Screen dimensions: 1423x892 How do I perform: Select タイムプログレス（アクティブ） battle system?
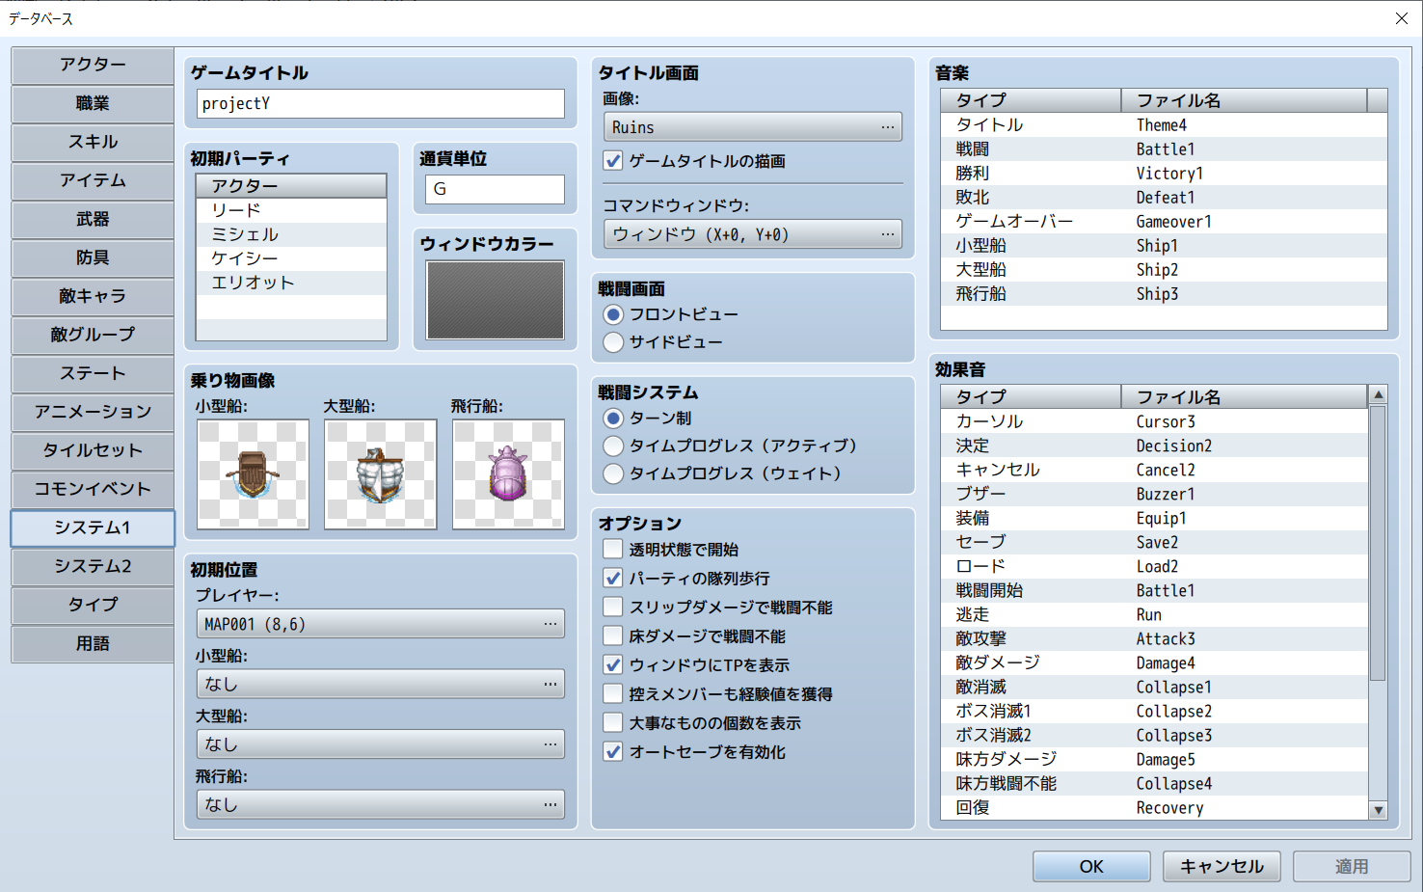pyautogui.click(x=613, y=446)
